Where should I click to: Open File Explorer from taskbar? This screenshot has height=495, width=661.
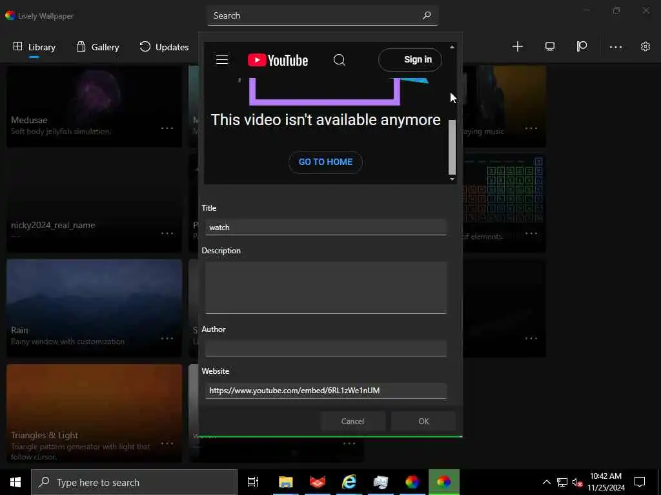286,482
